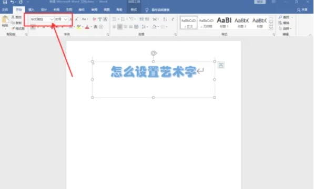
Task: Click the Cut scissors button
Action: (16, 17)
